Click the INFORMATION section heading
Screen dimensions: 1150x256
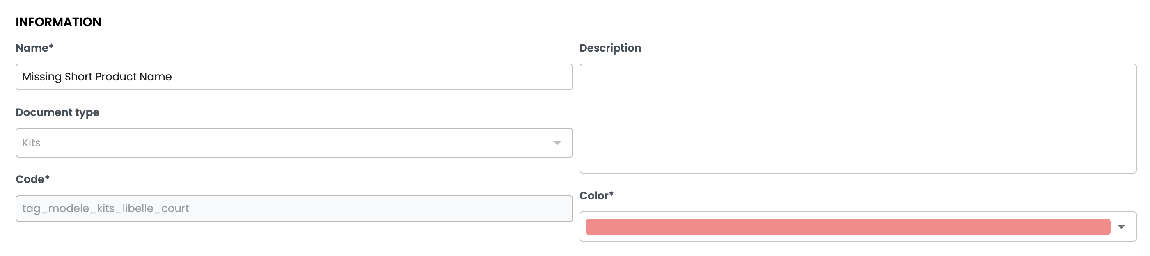(58, 22)
